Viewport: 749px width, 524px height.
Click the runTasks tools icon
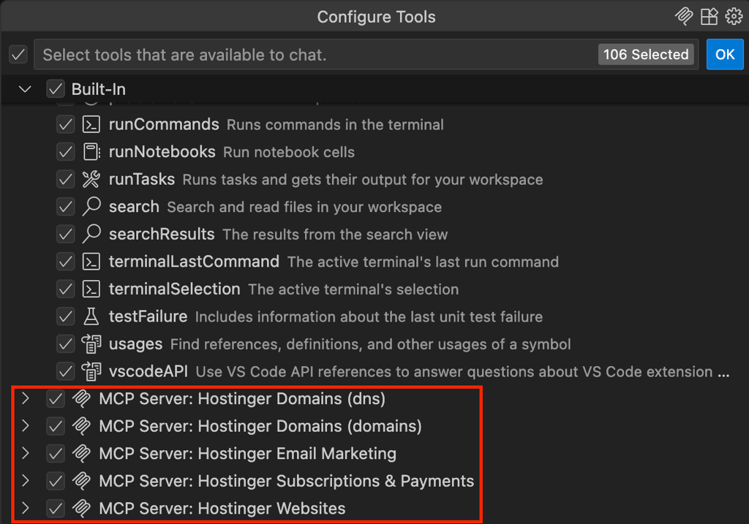[x=91, y=180]
